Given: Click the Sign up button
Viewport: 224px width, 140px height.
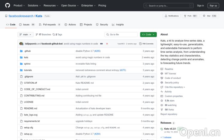Looking at the screenshot, I should (x=213, y=5).
